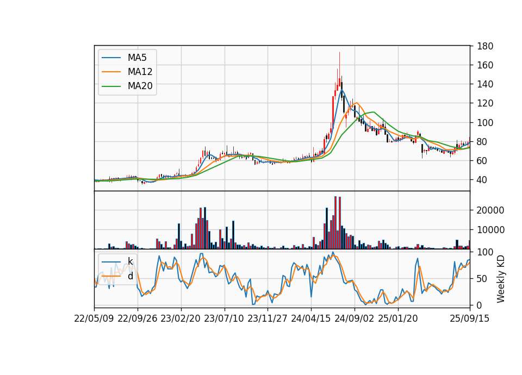Click the 40 price axis label
The height and width of the screenshot is (375, 522).
[x=482, y=180]
